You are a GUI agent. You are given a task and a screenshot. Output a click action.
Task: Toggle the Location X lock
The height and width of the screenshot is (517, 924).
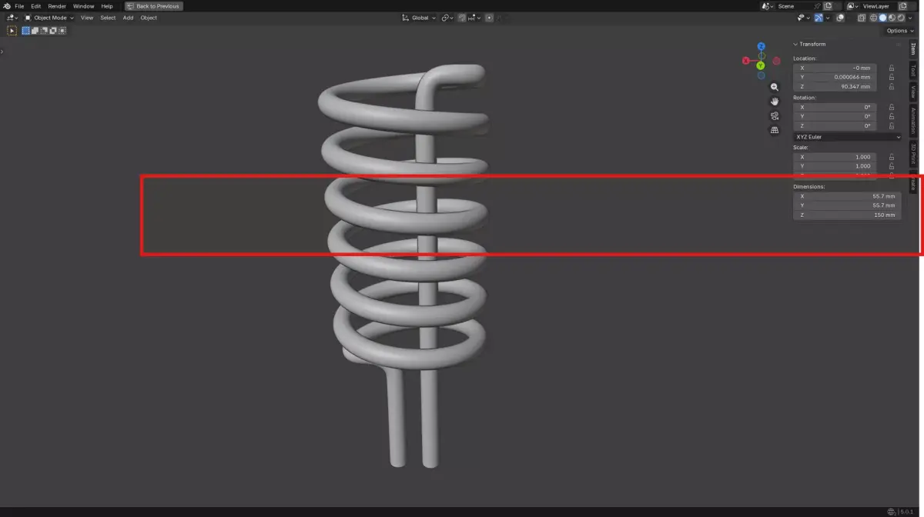(892, 68)
